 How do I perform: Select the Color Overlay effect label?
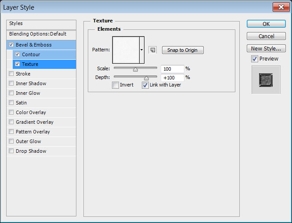[x=31, y=112]
